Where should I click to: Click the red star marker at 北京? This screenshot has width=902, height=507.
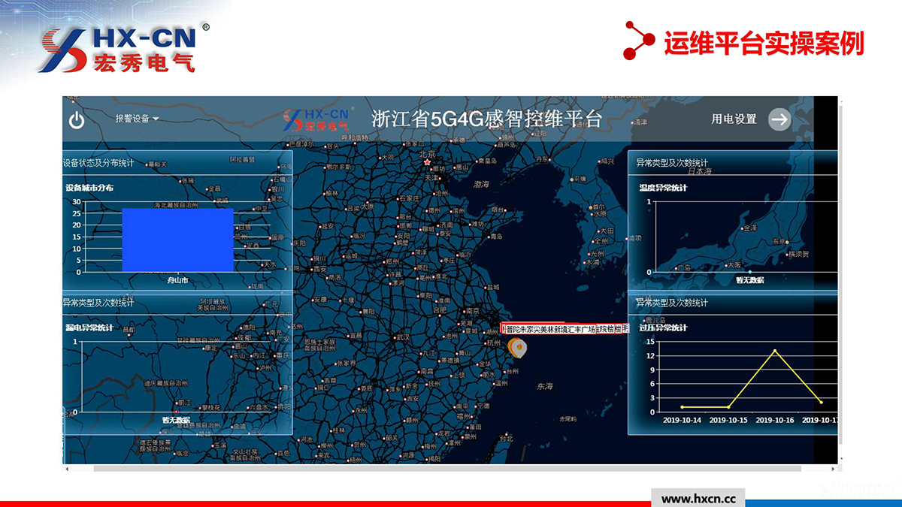pos(428,162)
